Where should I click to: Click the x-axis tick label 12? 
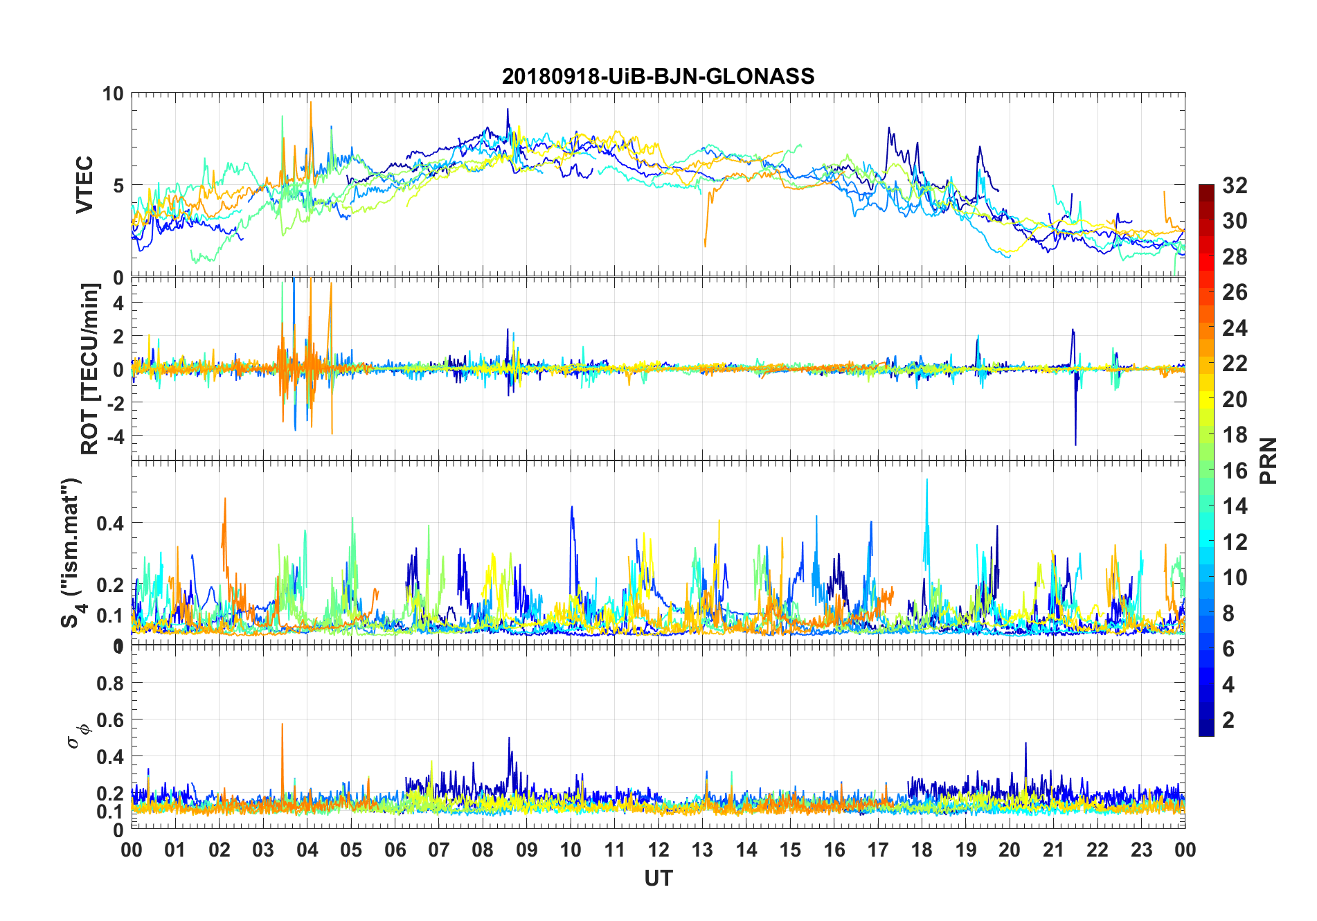[658, 850]
